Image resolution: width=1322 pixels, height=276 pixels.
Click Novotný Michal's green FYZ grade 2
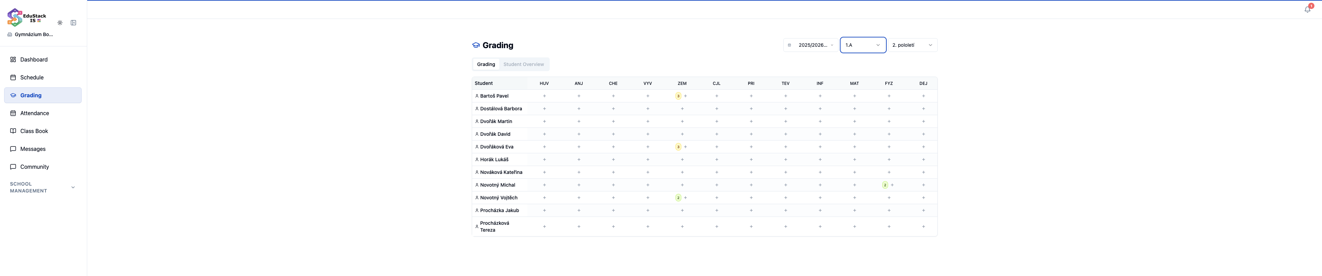click(885, 185)
